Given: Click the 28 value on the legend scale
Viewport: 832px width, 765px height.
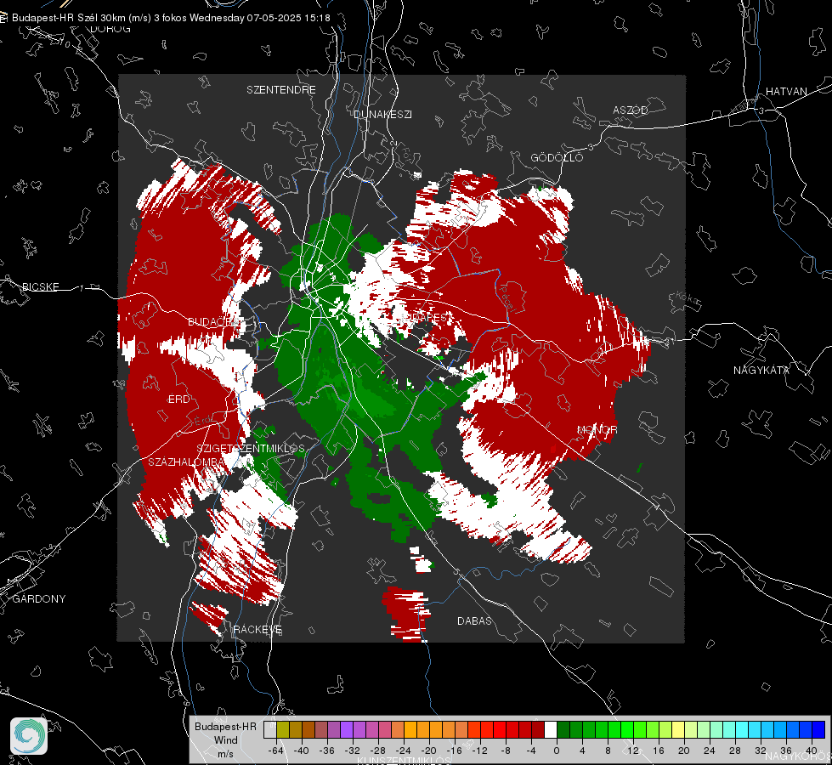Looking at the screenshot, I should tap(735, 751).
